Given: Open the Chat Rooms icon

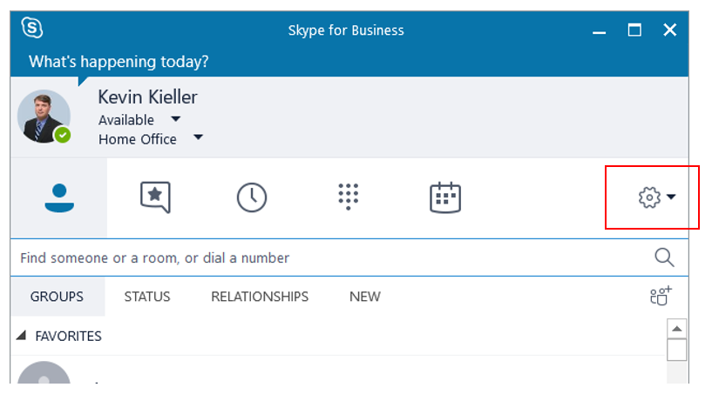Looking at the screenshot, I should pyautogui.click(x=155, y=197).
